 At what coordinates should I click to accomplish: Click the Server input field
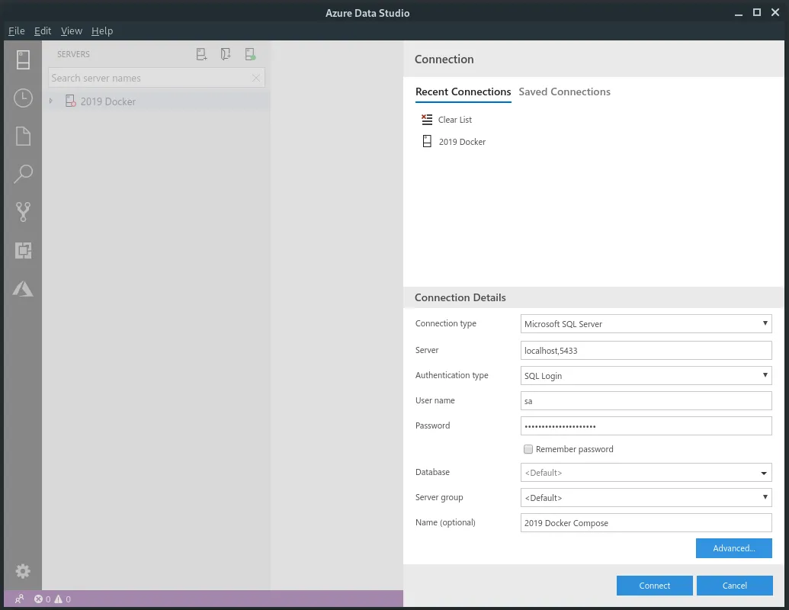click(646, 350)
